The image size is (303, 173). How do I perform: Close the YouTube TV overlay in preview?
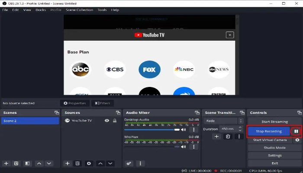tap(230, 35)
